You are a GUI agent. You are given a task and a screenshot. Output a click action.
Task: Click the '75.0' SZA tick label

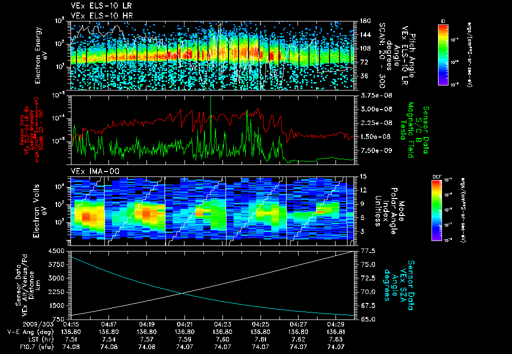click(x=367, y=264)
